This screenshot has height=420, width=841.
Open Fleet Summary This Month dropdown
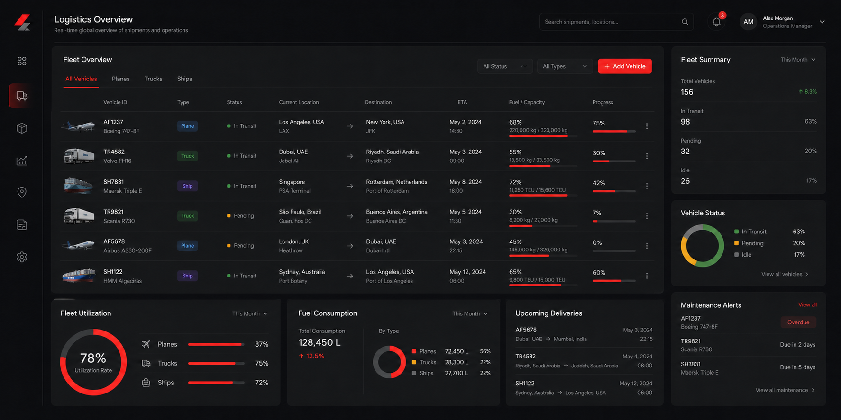click(798, 60)
